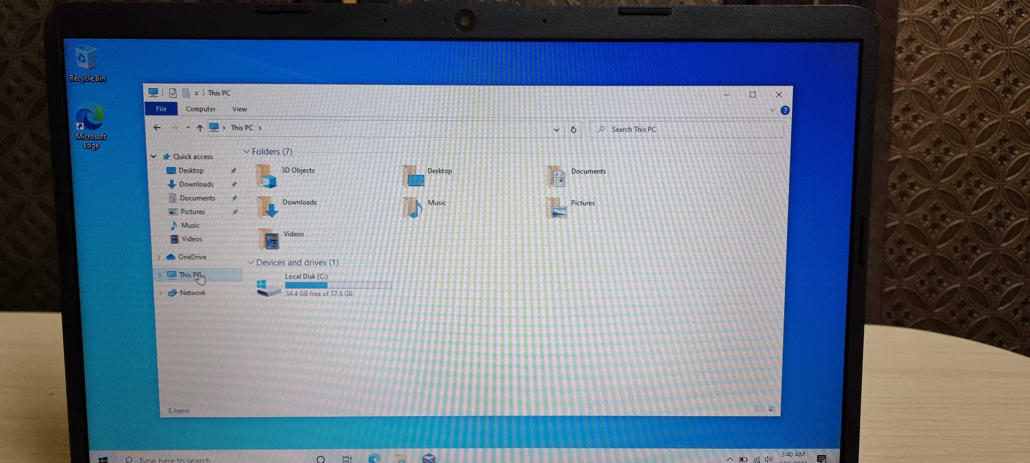The width and height of the screenshot is (1030, 463).
Task: Open the View ribbon tab
Action: pos(239,109)
